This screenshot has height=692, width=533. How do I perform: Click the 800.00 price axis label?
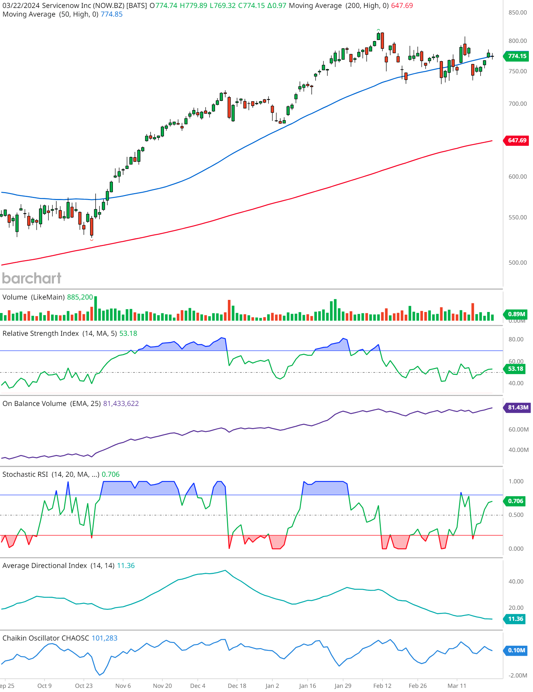[517, 41]
